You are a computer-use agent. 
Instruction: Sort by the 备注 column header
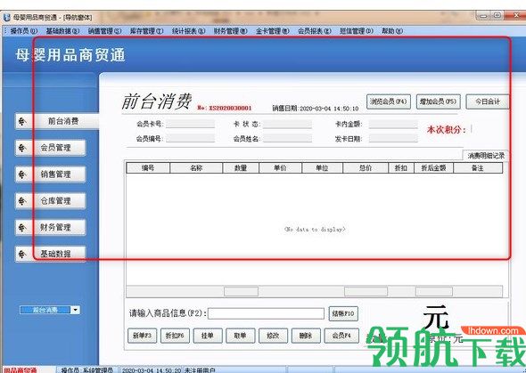478,167
